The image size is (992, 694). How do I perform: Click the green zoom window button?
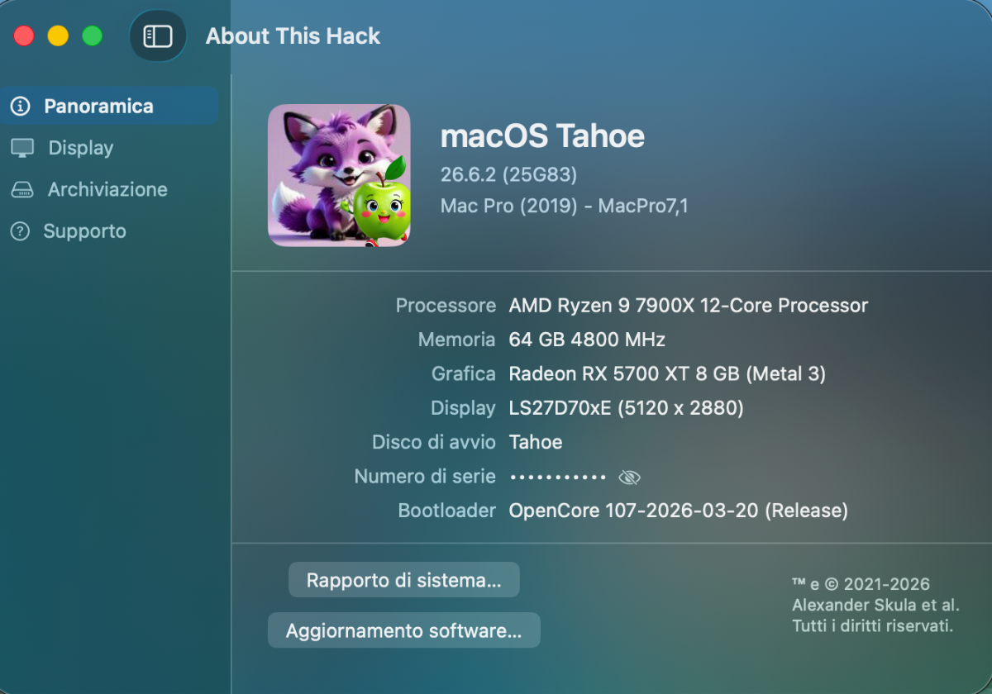(x=93, y=36)
